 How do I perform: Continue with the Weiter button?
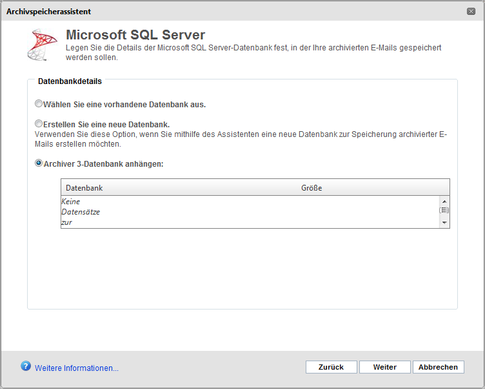[385, 367]
